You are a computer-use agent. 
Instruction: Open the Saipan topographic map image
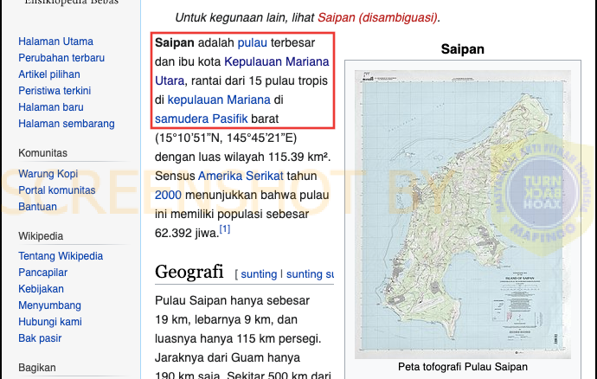[x=463, y=214]
